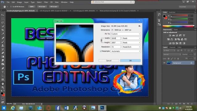Add a Channel Mixer adjustment
Screen dimensions: 197x111
182,39
